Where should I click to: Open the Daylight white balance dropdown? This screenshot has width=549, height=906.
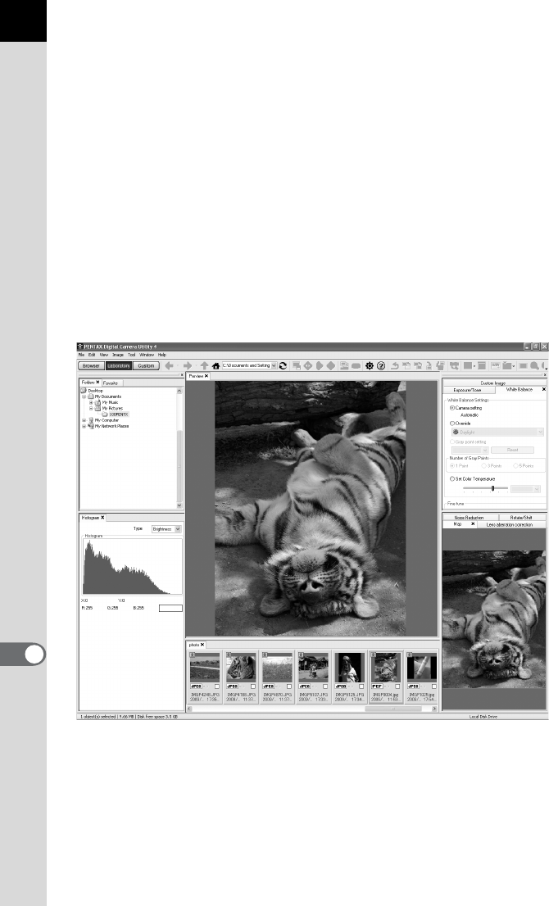click(x=497, y=433)
